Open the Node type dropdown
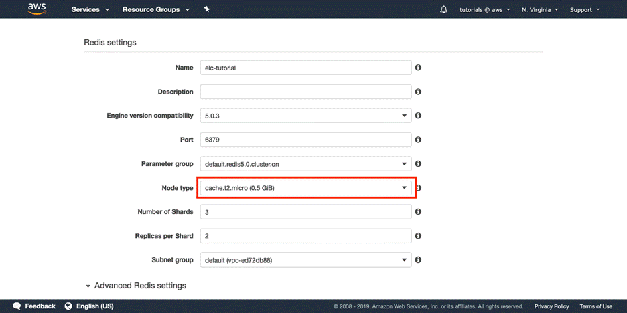Viewport: 627px width, 313px height. pyautogui.click(x=305, y=188)
